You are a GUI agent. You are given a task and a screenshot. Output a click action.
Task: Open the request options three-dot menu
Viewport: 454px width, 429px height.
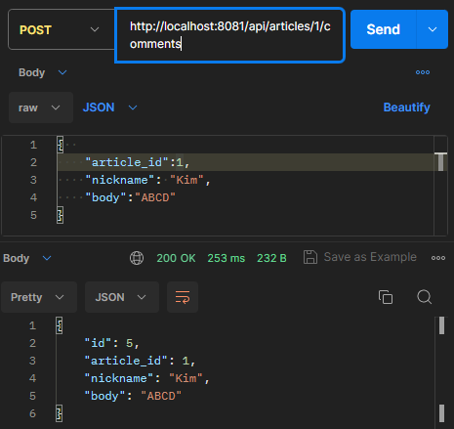pyautogui.click(x=423, y=72)
